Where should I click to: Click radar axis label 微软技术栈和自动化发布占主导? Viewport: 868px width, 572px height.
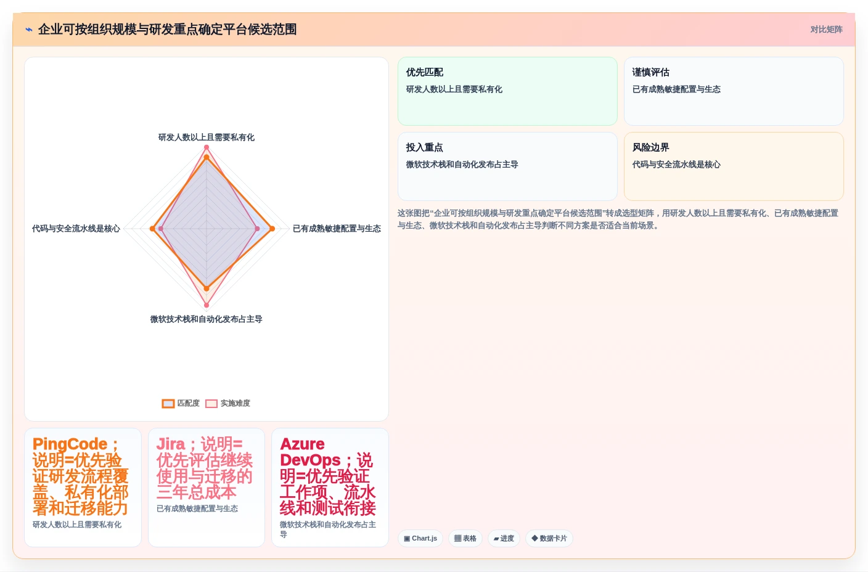point(207,319)
